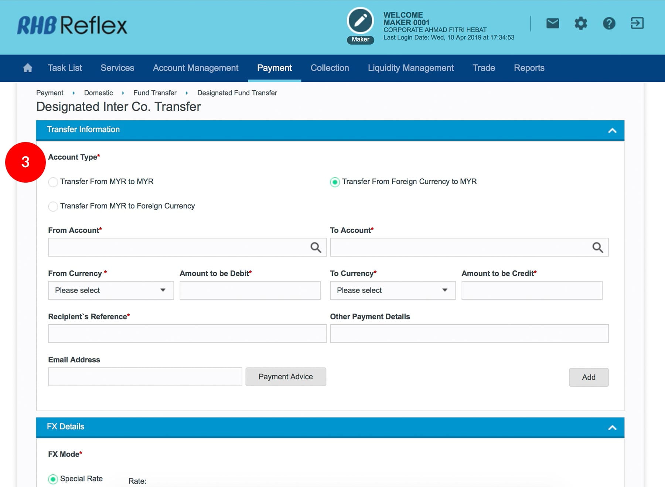Open the mail inbox envelope icon
Screen dimensions: 665x487
pyautogui.click(x=552, y=24)
